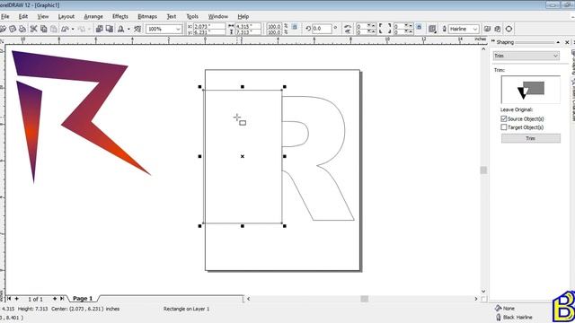Click the Open file toolbar icon
This screenshot has height=323, width=575.
coord(2,29)
